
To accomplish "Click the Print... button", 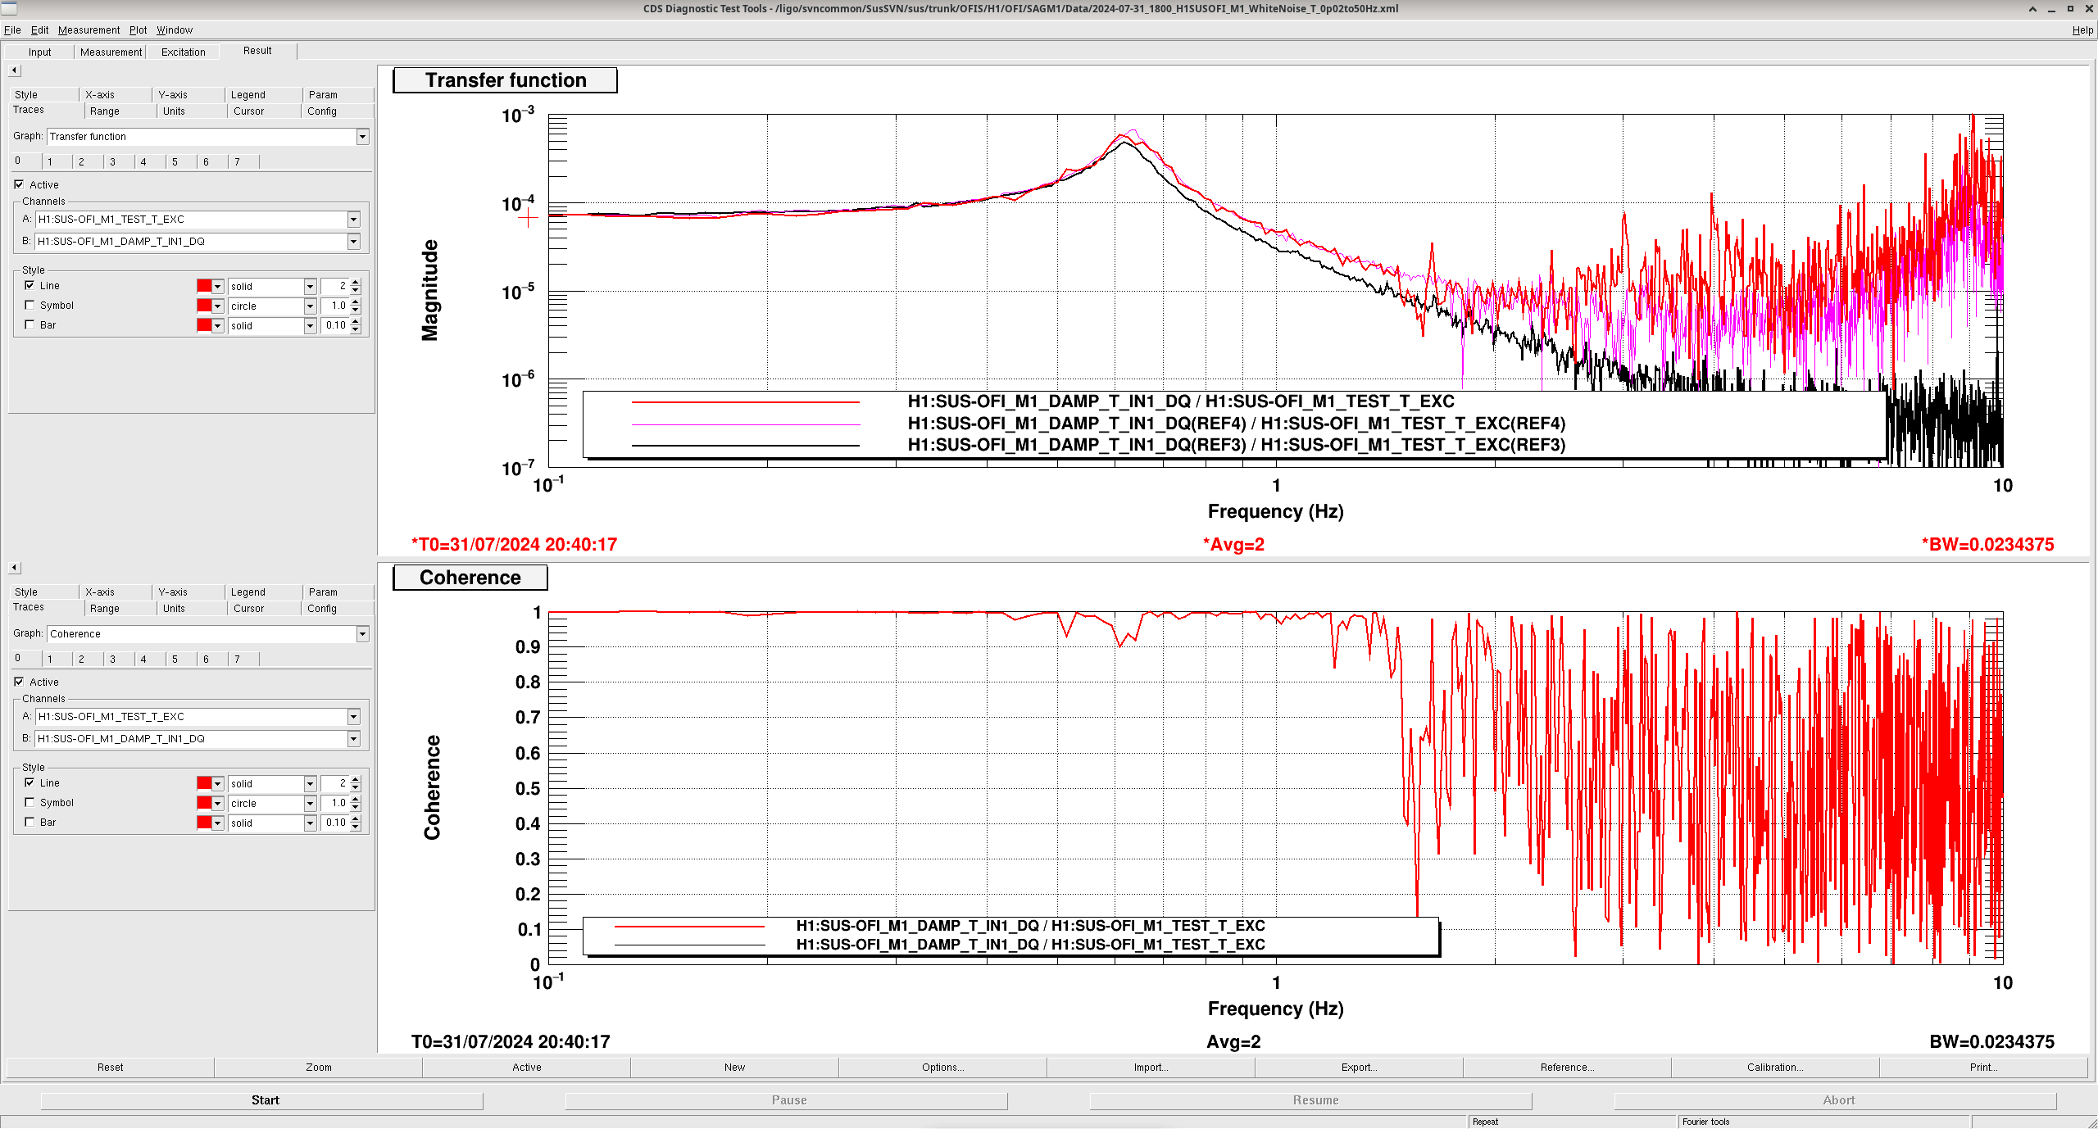I will point(1983,1067).
